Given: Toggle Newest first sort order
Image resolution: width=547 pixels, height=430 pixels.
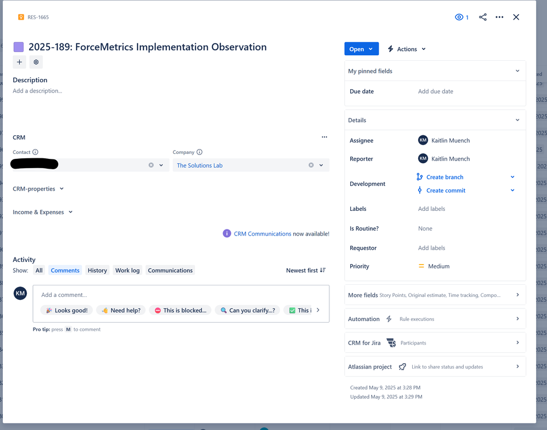Looking at the screenshot, I should [306, 270].
